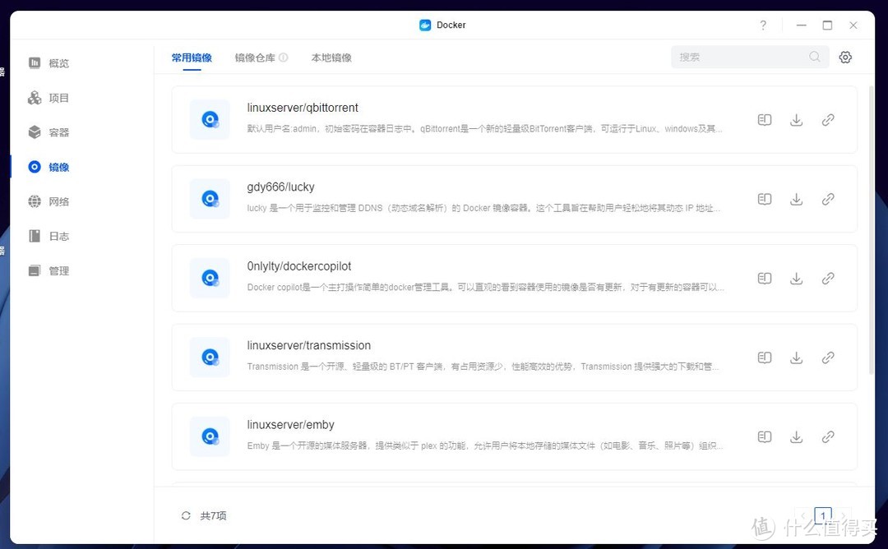This screenshot has width=888, height=549.
Task: Switch to the 镜像仓库 tab
Action: (255, 58)
